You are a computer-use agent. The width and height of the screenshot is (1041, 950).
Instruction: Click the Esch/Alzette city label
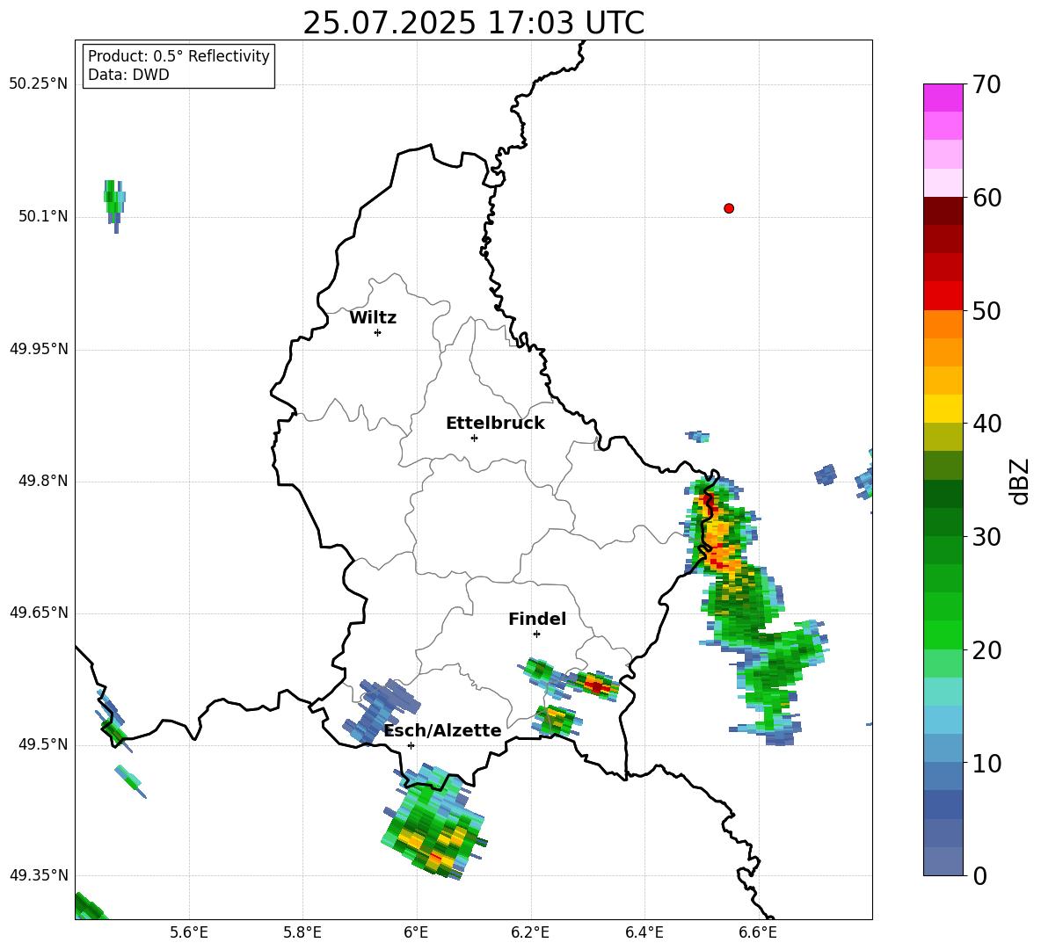coord(442,730)
